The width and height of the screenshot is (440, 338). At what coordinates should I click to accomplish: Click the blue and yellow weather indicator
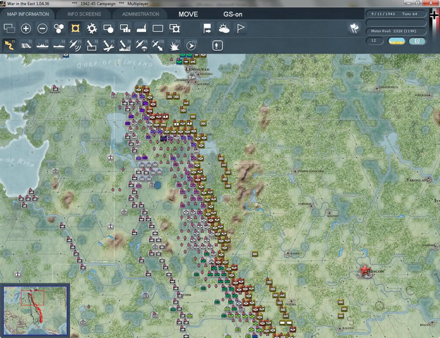click(396, 41)
